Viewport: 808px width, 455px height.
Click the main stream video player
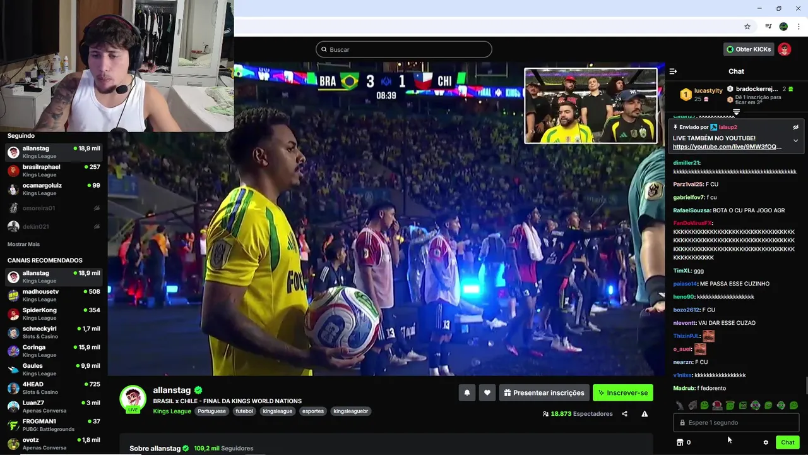[x=386, y=219]
